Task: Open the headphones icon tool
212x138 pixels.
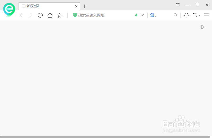Action: pos(187,15)
